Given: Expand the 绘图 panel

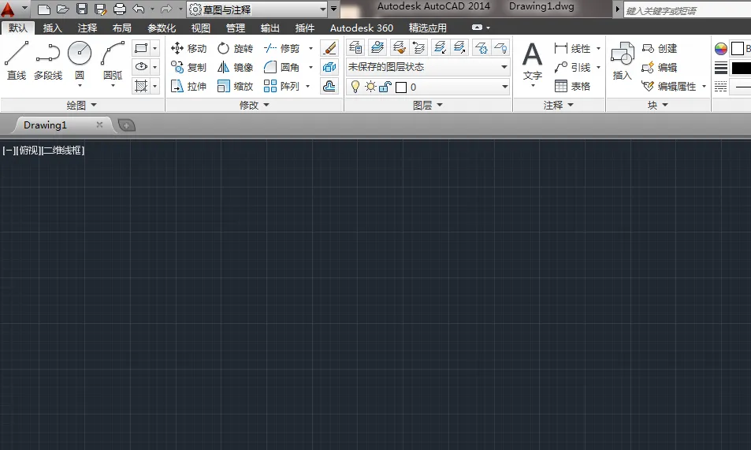Looking at the screenshot, I should coord(82,105).
